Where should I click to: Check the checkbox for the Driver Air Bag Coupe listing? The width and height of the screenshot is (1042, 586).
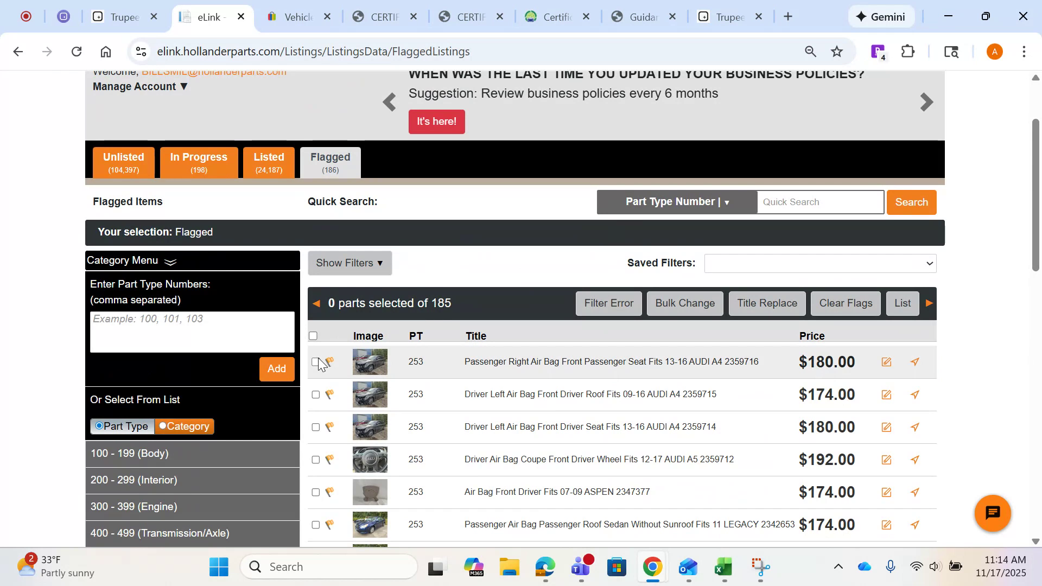tap(315, 460)
